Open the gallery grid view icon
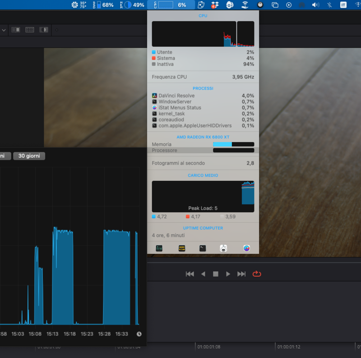Image resolution: width=361 pixels, height=358 pixels. (30, 30)
